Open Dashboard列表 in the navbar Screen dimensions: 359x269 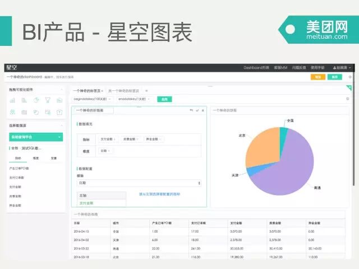256,68
